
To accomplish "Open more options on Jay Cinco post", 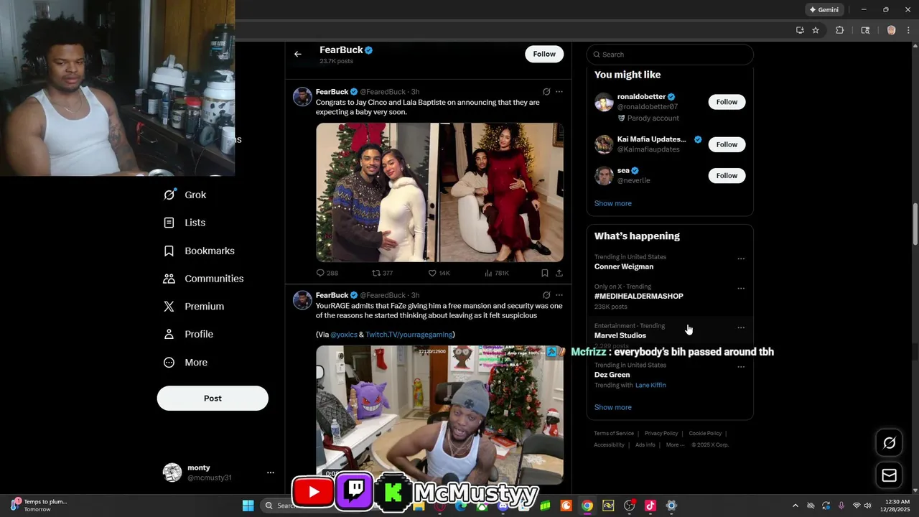I will [559, 92].
